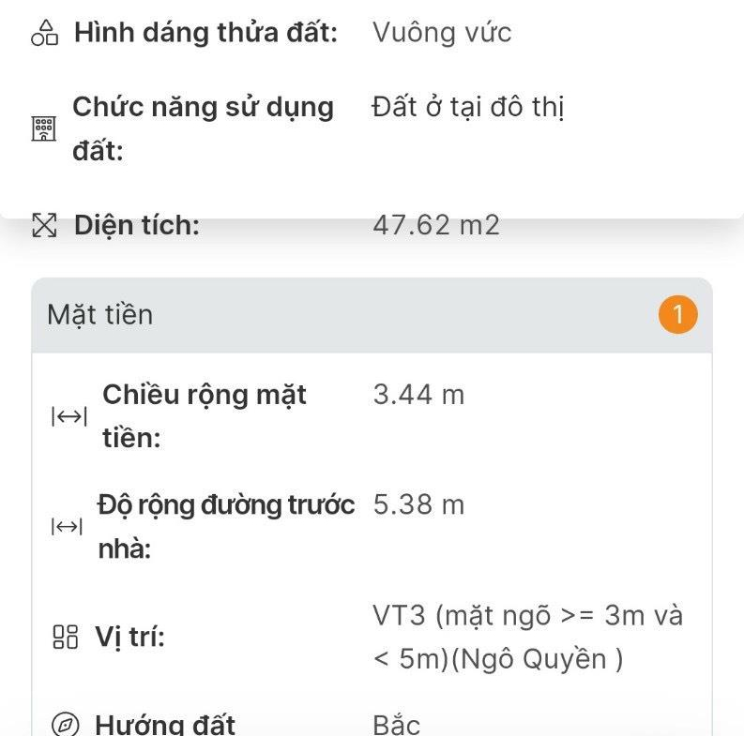
Task: Click the building icon beside Chức năng sử dụng đất
Action: (44, 128)
